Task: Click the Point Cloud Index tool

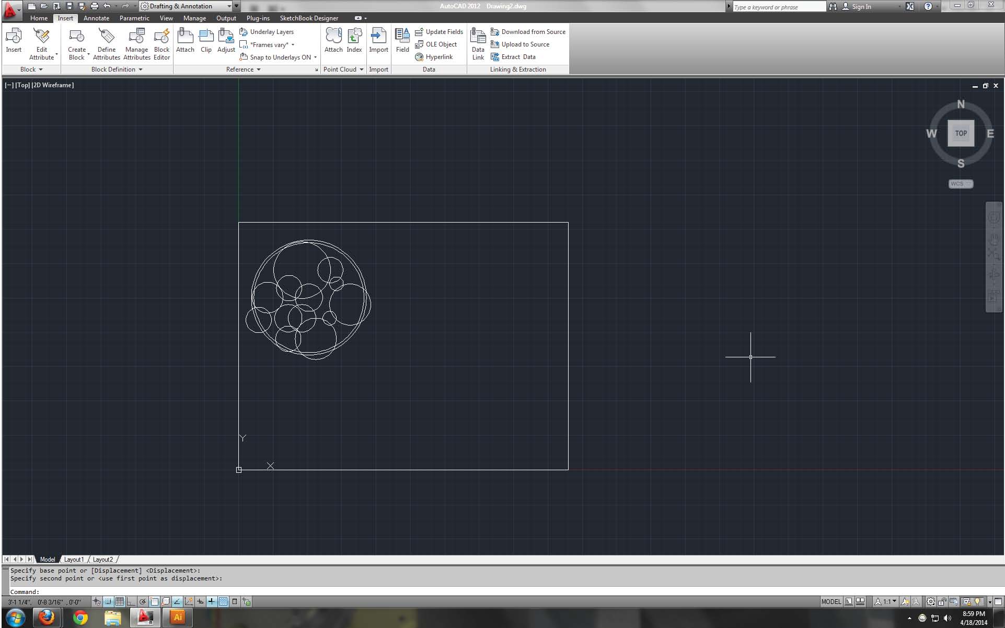Action: pyautogui.click(x=354, y=41)
